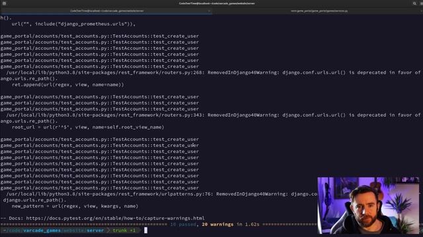Click the 'trunk +1' git branch indicator
Screen dimensions: 423x237
coord(124,230)
